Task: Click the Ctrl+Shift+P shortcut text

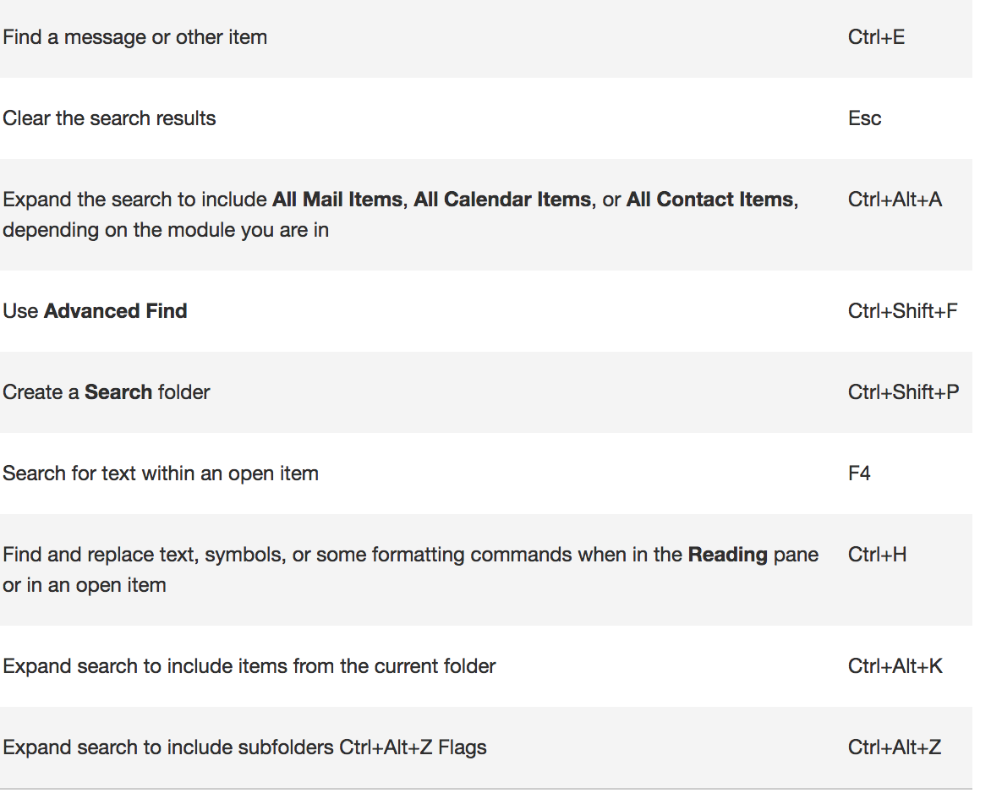Action: [903, 392]
